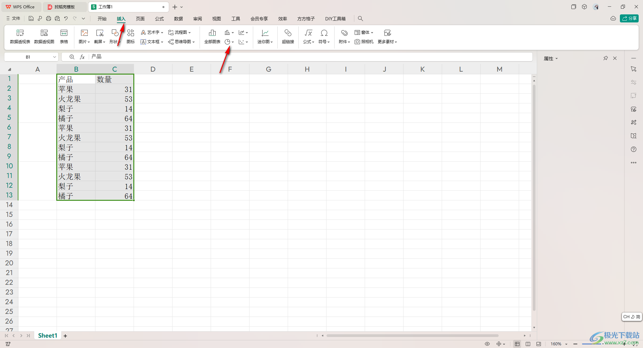Click the 表格 table icon
The width and height of the screenshot is (643, 348).
(64, 36)
